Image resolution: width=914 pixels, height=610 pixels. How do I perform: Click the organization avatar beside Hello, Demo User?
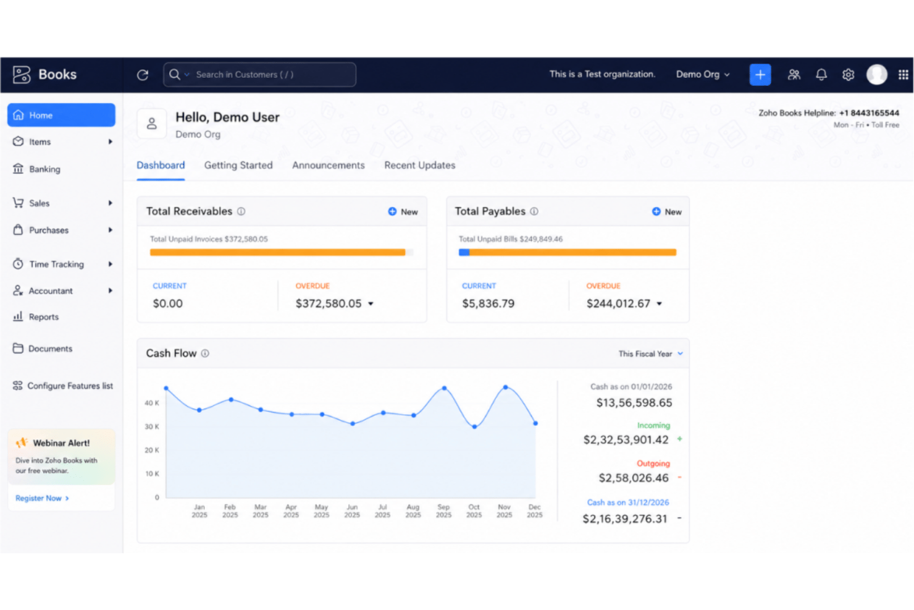(152, 124)
